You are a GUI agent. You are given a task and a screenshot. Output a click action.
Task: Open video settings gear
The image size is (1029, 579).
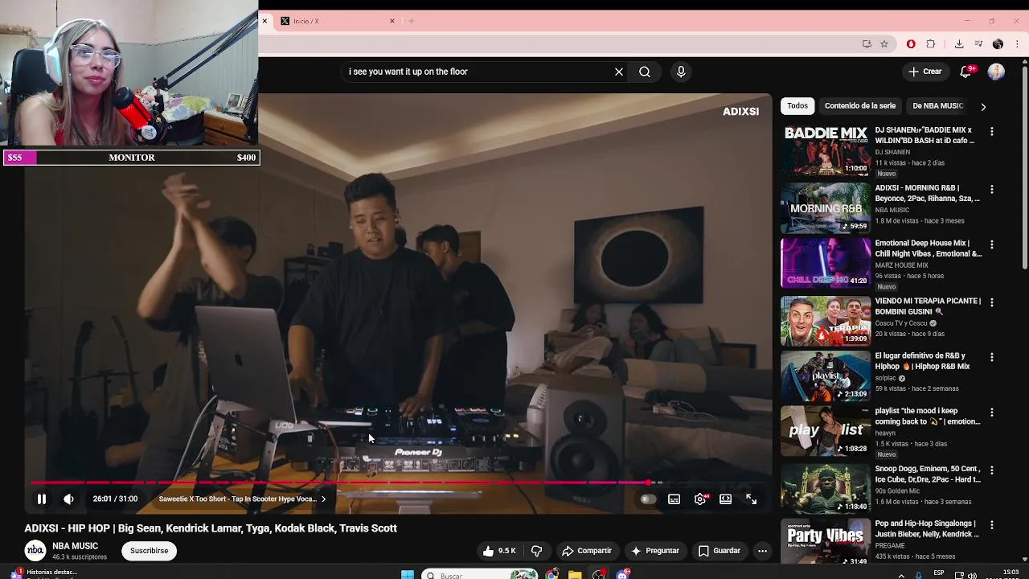(700, 499)
